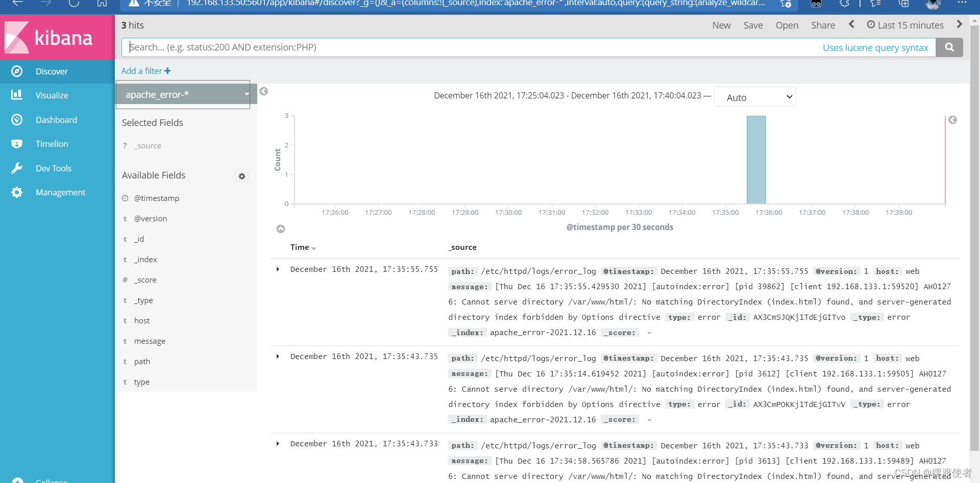Viewport: 980px width, 483px height.
Task: Click the _source selected field
Action: [x=148, y=146]
